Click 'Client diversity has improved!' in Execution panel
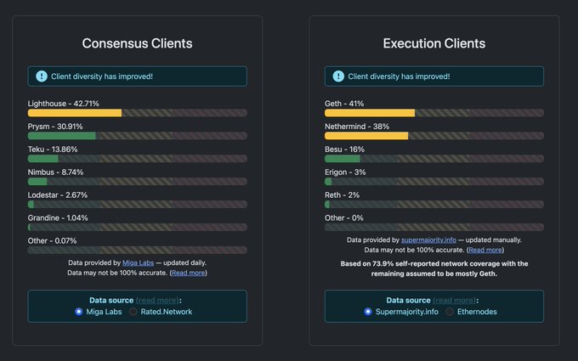This screenshot has width=578, height=361. 399,76
